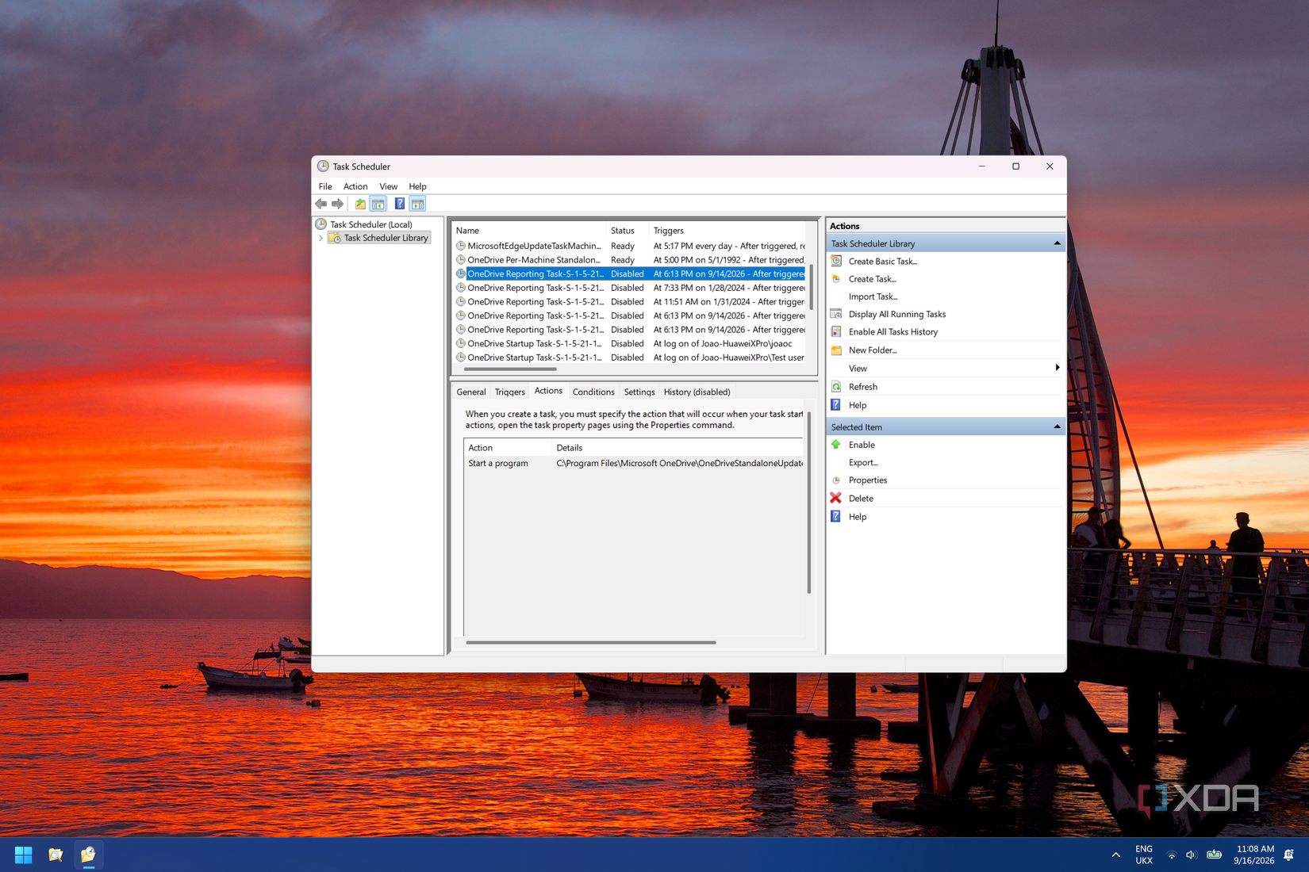Open the History (disabled) tab
1309x872 pixels.
tap(697, 392)
